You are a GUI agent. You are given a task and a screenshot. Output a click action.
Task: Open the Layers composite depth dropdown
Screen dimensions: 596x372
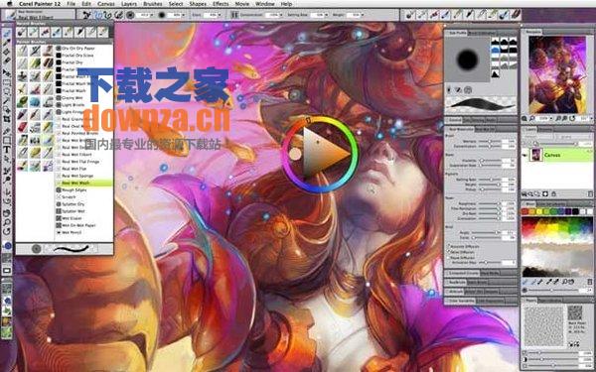tap(573, 136)
